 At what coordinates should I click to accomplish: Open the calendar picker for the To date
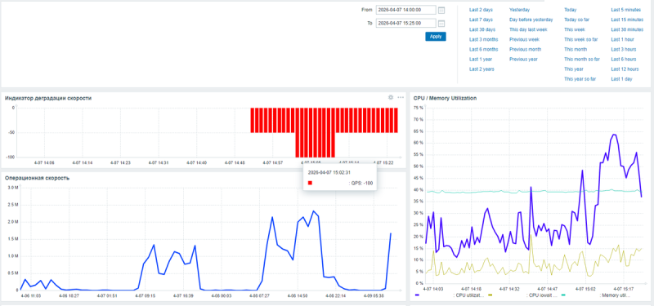click(x=441, y=24)
